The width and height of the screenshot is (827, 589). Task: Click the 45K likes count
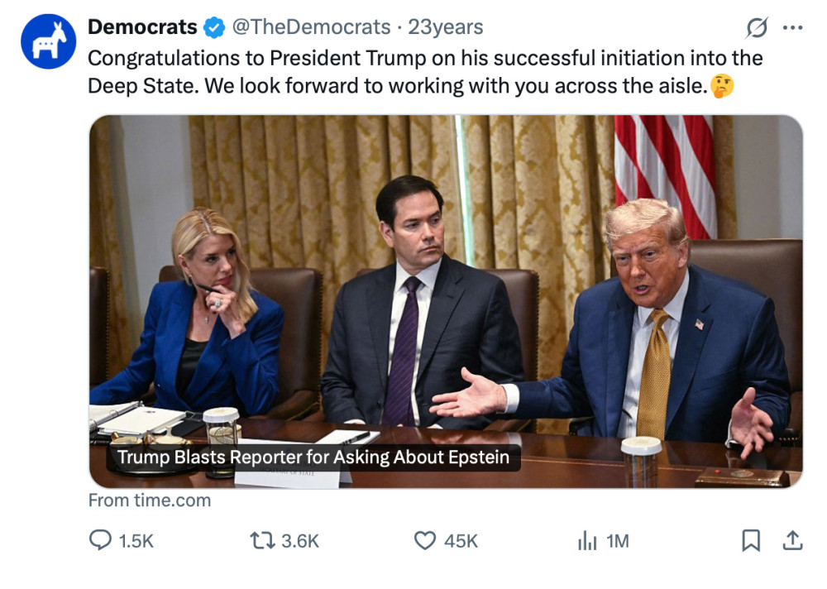461,541
